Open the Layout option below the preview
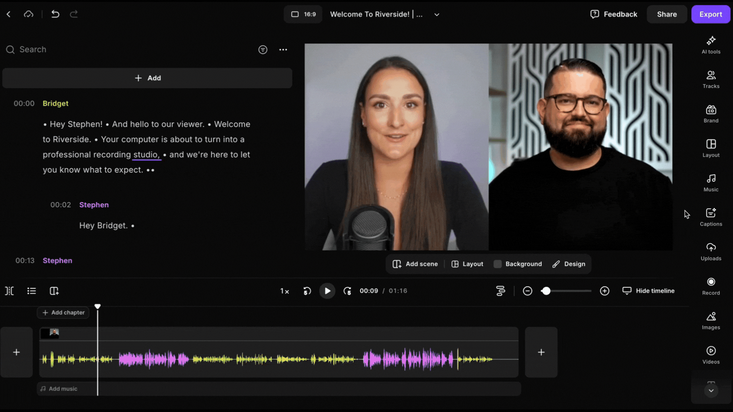The height and width of the screenshot is (412, 733). tap(467, 264)
